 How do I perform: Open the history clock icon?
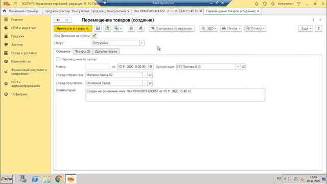[265, 4]
